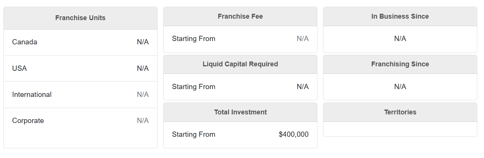Click the Franchise Units panel header

click(x=80, y=18)
